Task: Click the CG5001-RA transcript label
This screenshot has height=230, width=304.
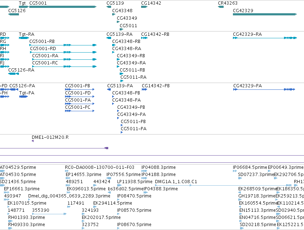Action: coord(45,56)
